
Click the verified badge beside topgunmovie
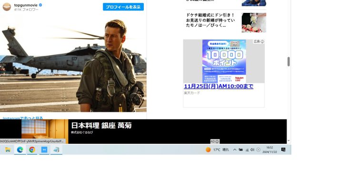pyautogui.click(x=40, y=5)
